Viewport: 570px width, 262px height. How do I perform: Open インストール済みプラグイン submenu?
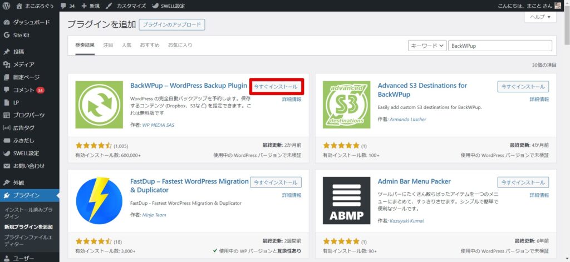(29, 213)
